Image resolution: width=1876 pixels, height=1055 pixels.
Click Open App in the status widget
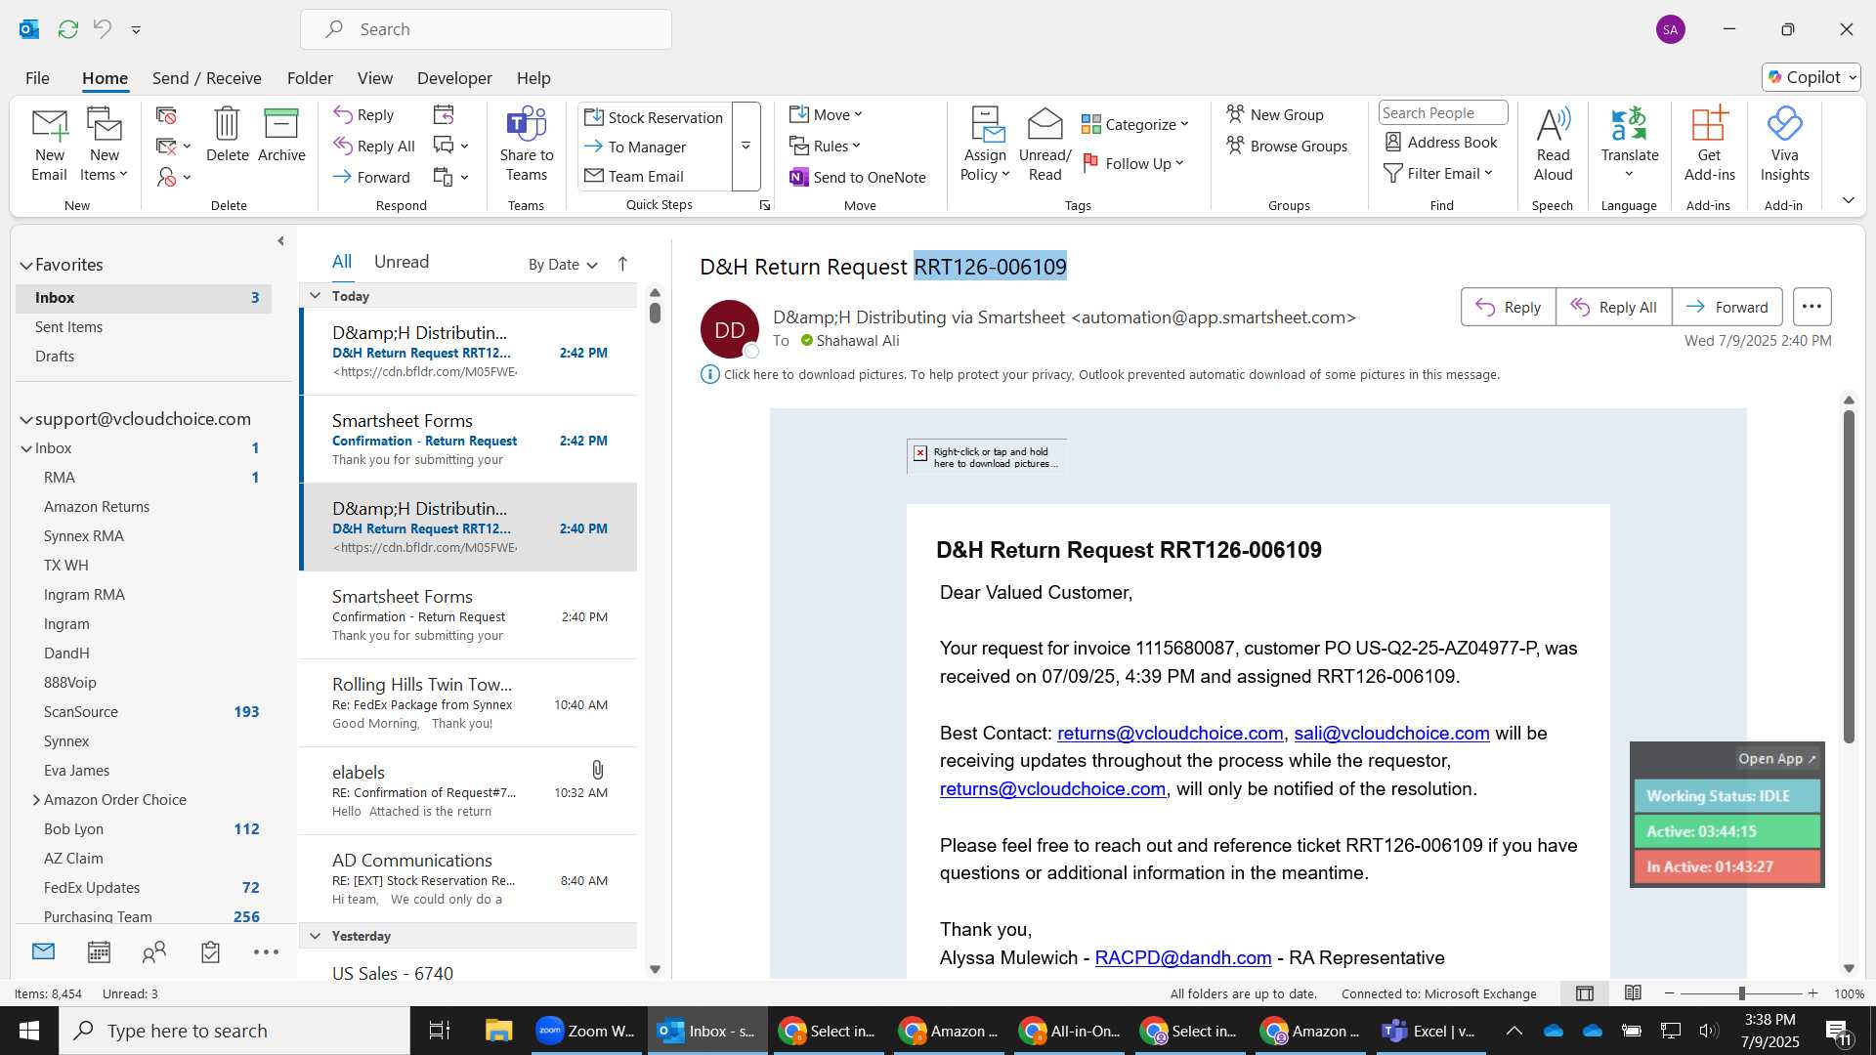1776,759
